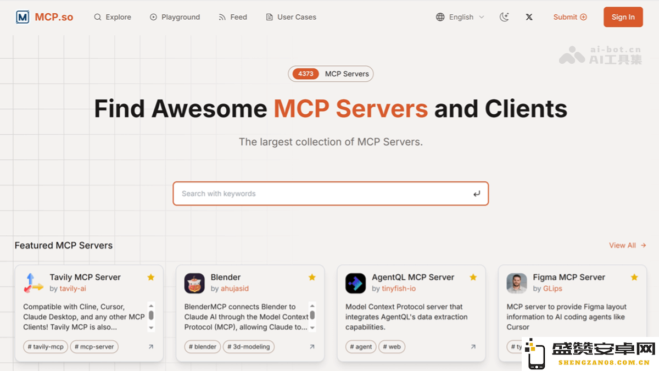Select the agent tag

click(361, 347)
